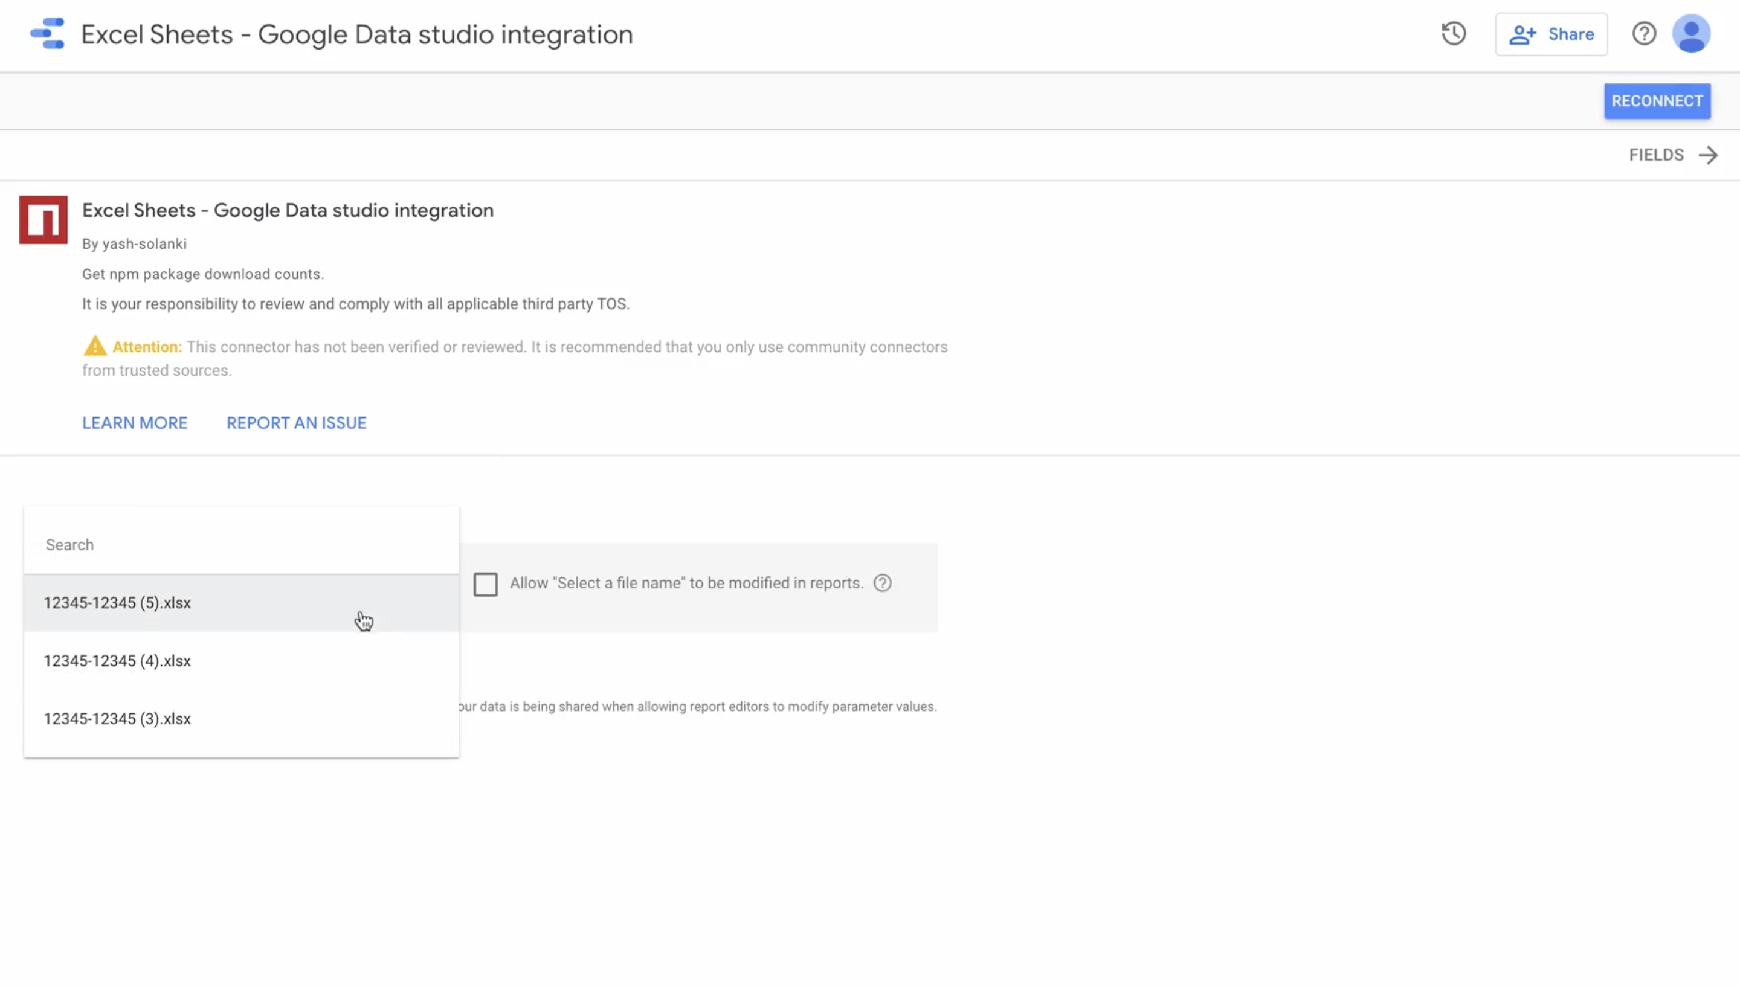Select file 12345-12345 (4).xlsx

(241, 661)
